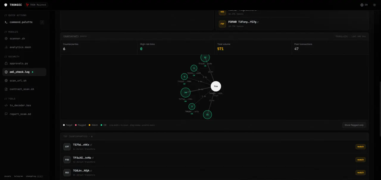Select the graph node labeled 12
The image size is (381, 180).
[205, 57]
